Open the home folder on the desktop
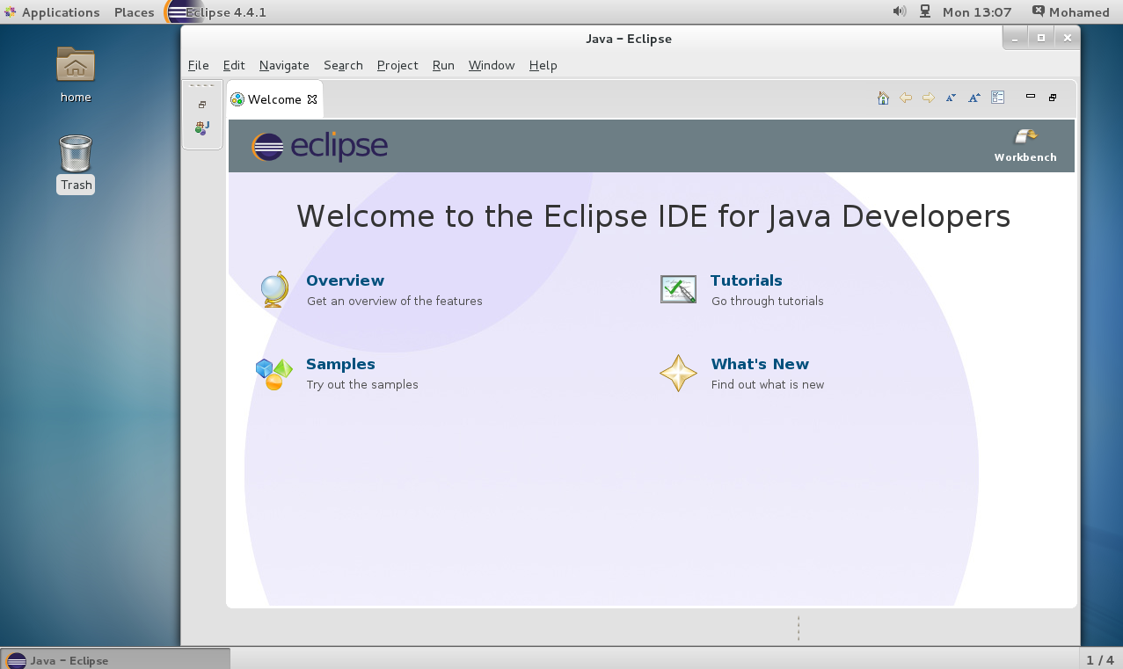1123x669 pixels. pos(76,75)
